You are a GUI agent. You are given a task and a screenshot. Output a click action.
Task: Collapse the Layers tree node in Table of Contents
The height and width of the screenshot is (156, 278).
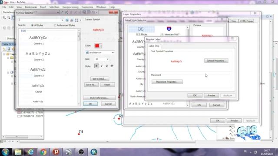(x=4, y=54)
